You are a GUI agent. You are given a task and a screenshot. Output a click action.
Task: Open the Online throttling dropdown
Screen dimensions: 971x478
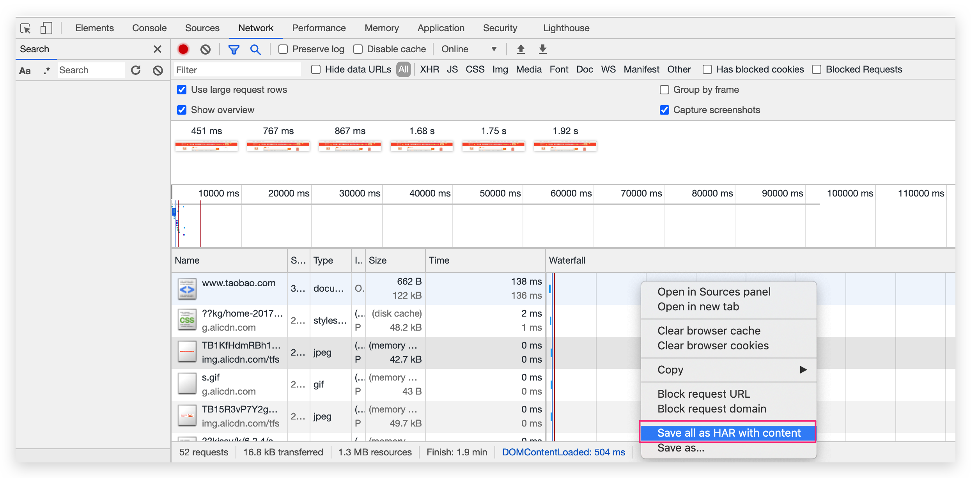(469, 49)
